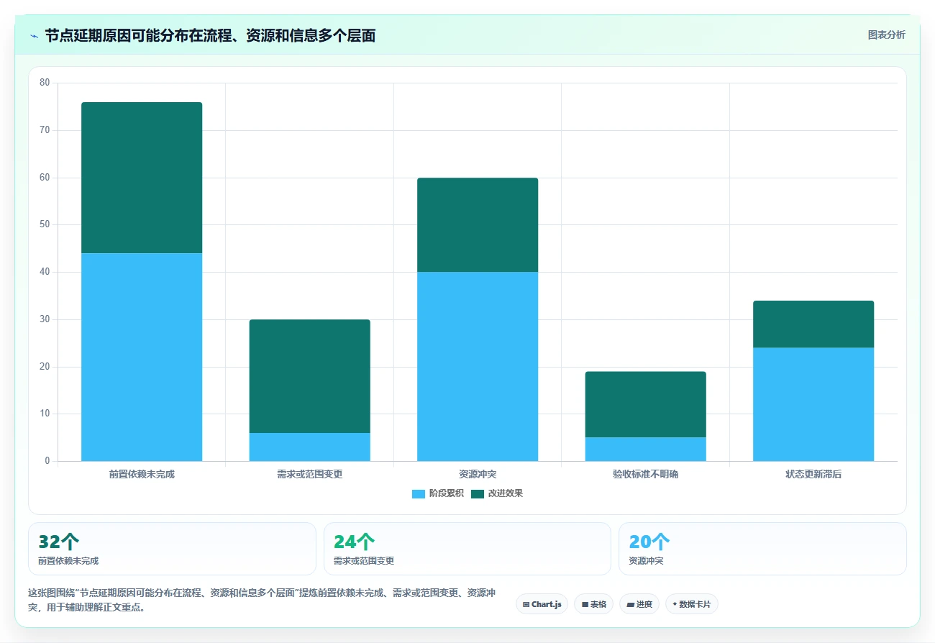Viewport: 935px width, 643px height.
Task: Click the green segment of 状态更新滞后 bar
Action: pyautogui.click(x=813, y=324)
